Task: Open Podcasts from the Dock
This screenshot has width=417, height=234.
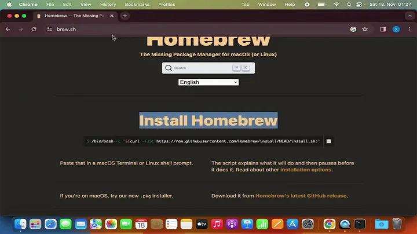Action: coord(232,224)
